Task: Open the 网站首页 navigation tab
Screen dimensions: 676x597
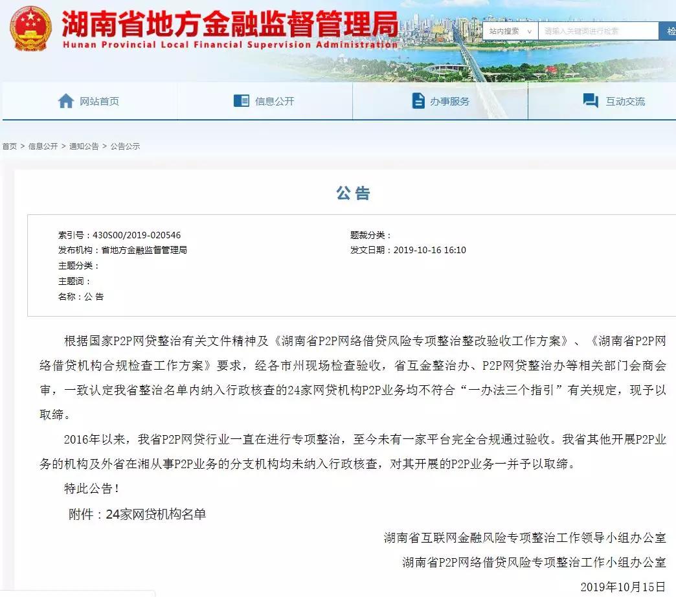Action: (x=89, y=101)
